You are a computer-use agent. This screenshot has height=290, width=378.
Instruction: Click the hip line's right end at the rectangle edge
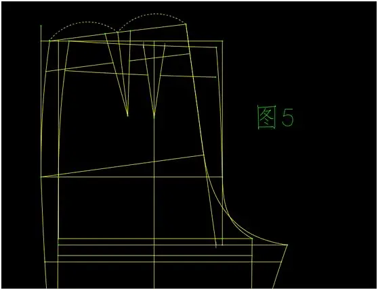tap(222, 177)
